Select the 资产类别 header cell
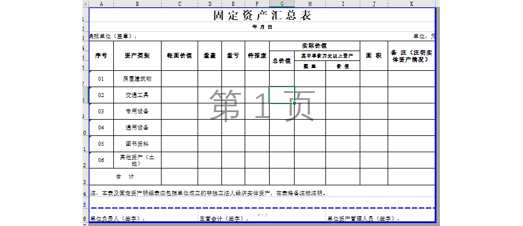 (137, 56)
